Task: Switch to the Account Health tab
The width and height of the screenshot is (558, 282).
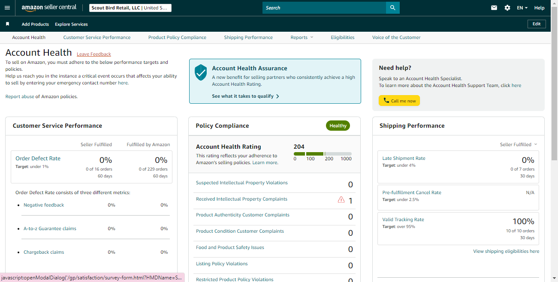Action: [29, 37]
